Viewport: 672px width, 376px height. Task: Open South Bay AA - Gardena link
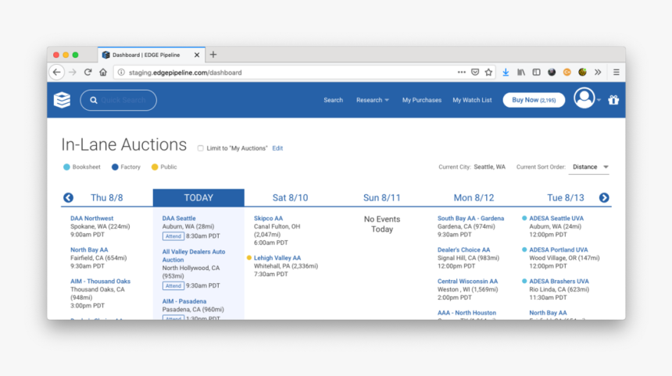(470, 218)
